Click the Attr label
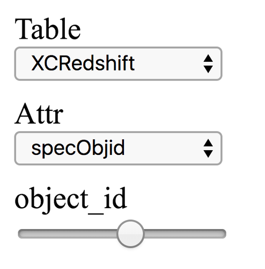 (39, 114)
